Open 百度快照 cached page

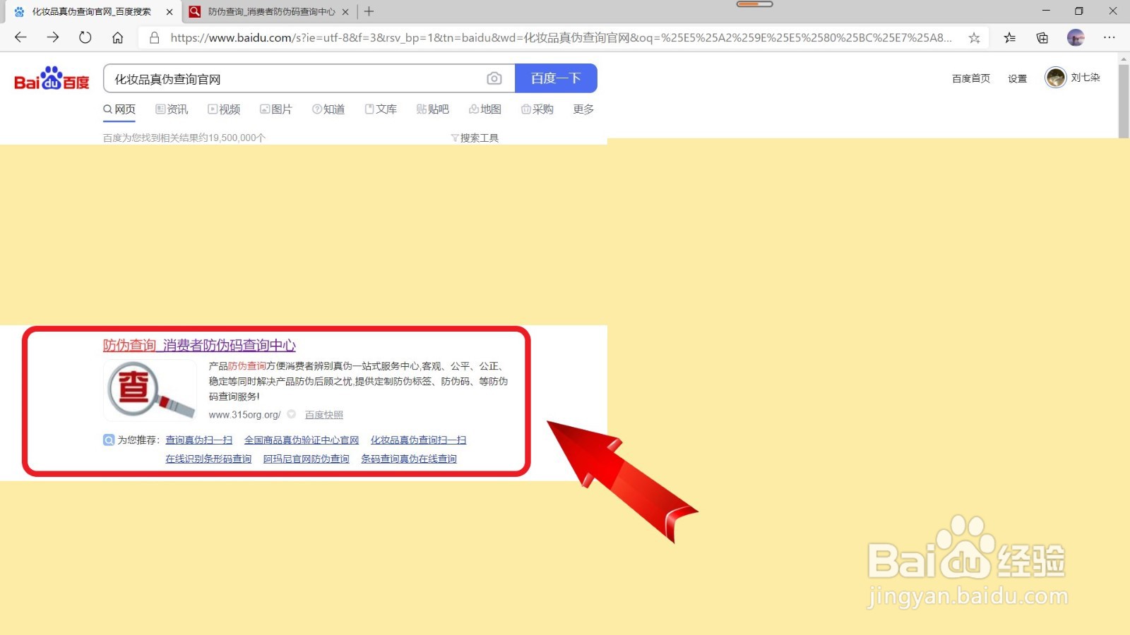[x=324, y=415]
